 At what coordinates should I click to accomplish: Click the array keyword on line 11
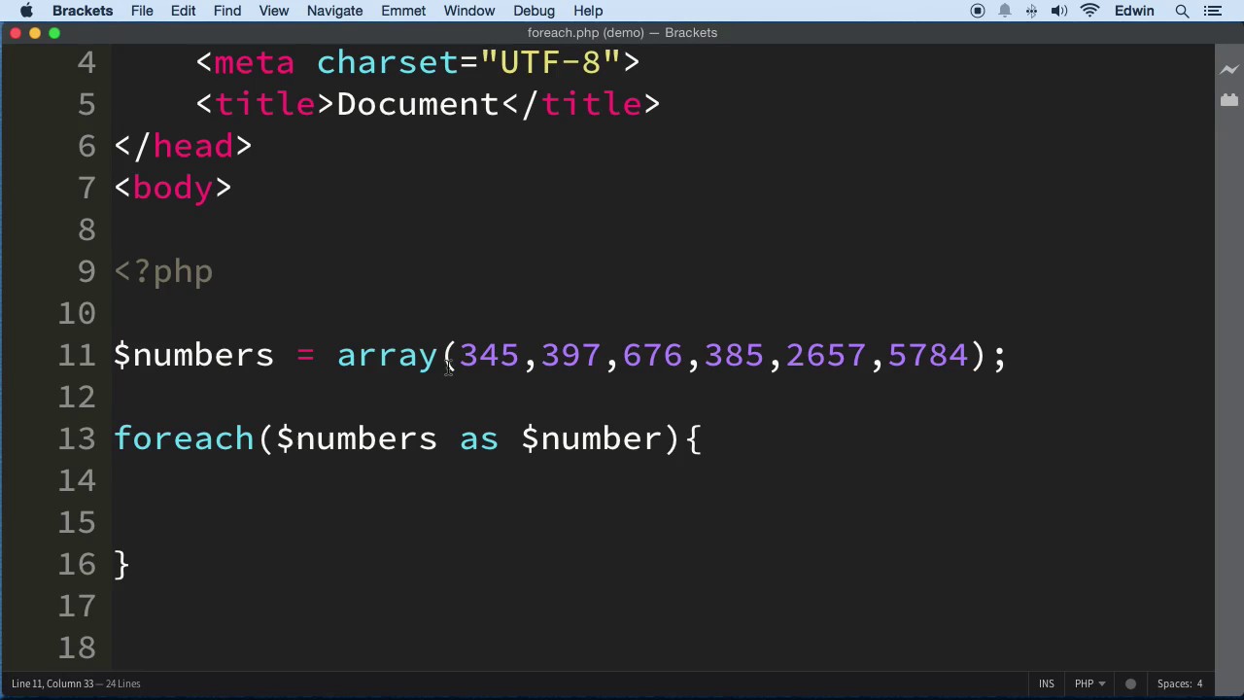388,357
